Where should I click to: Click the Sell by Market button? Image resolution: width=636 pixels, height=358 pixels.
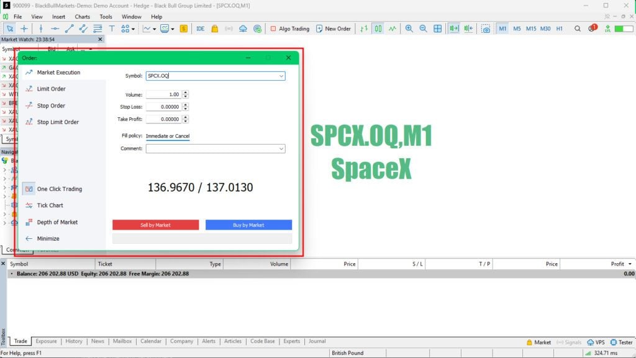coord(156,225)
